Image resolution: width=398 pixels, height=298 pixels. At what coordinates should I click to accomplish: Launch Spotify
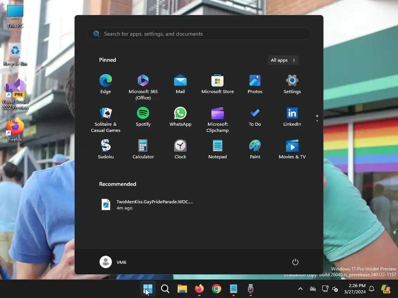(143, 117)
